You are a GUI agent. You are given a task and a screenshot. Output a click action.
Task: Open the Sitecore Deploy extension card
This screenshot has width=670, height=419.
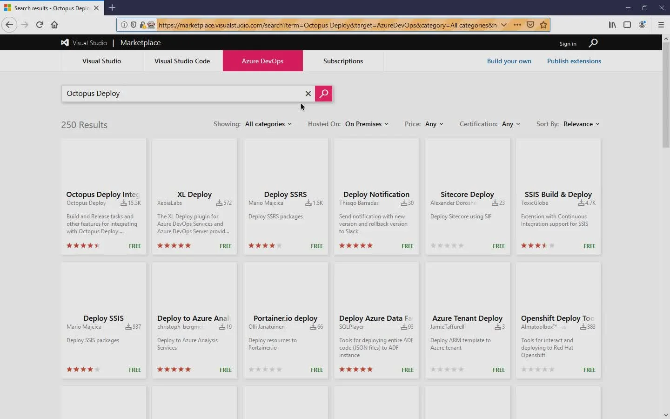[467, 196]
